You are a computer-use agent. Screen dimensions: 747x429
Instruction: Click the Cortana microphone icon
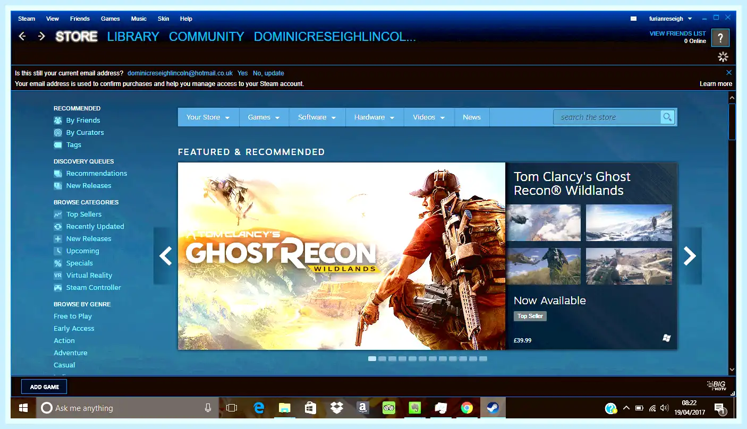coord(208,408)
